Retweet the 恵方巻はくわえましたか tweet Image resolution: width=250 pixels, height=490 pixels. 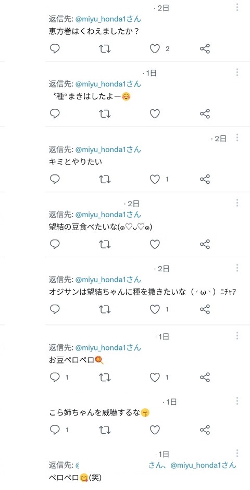(x=105, y=49)
